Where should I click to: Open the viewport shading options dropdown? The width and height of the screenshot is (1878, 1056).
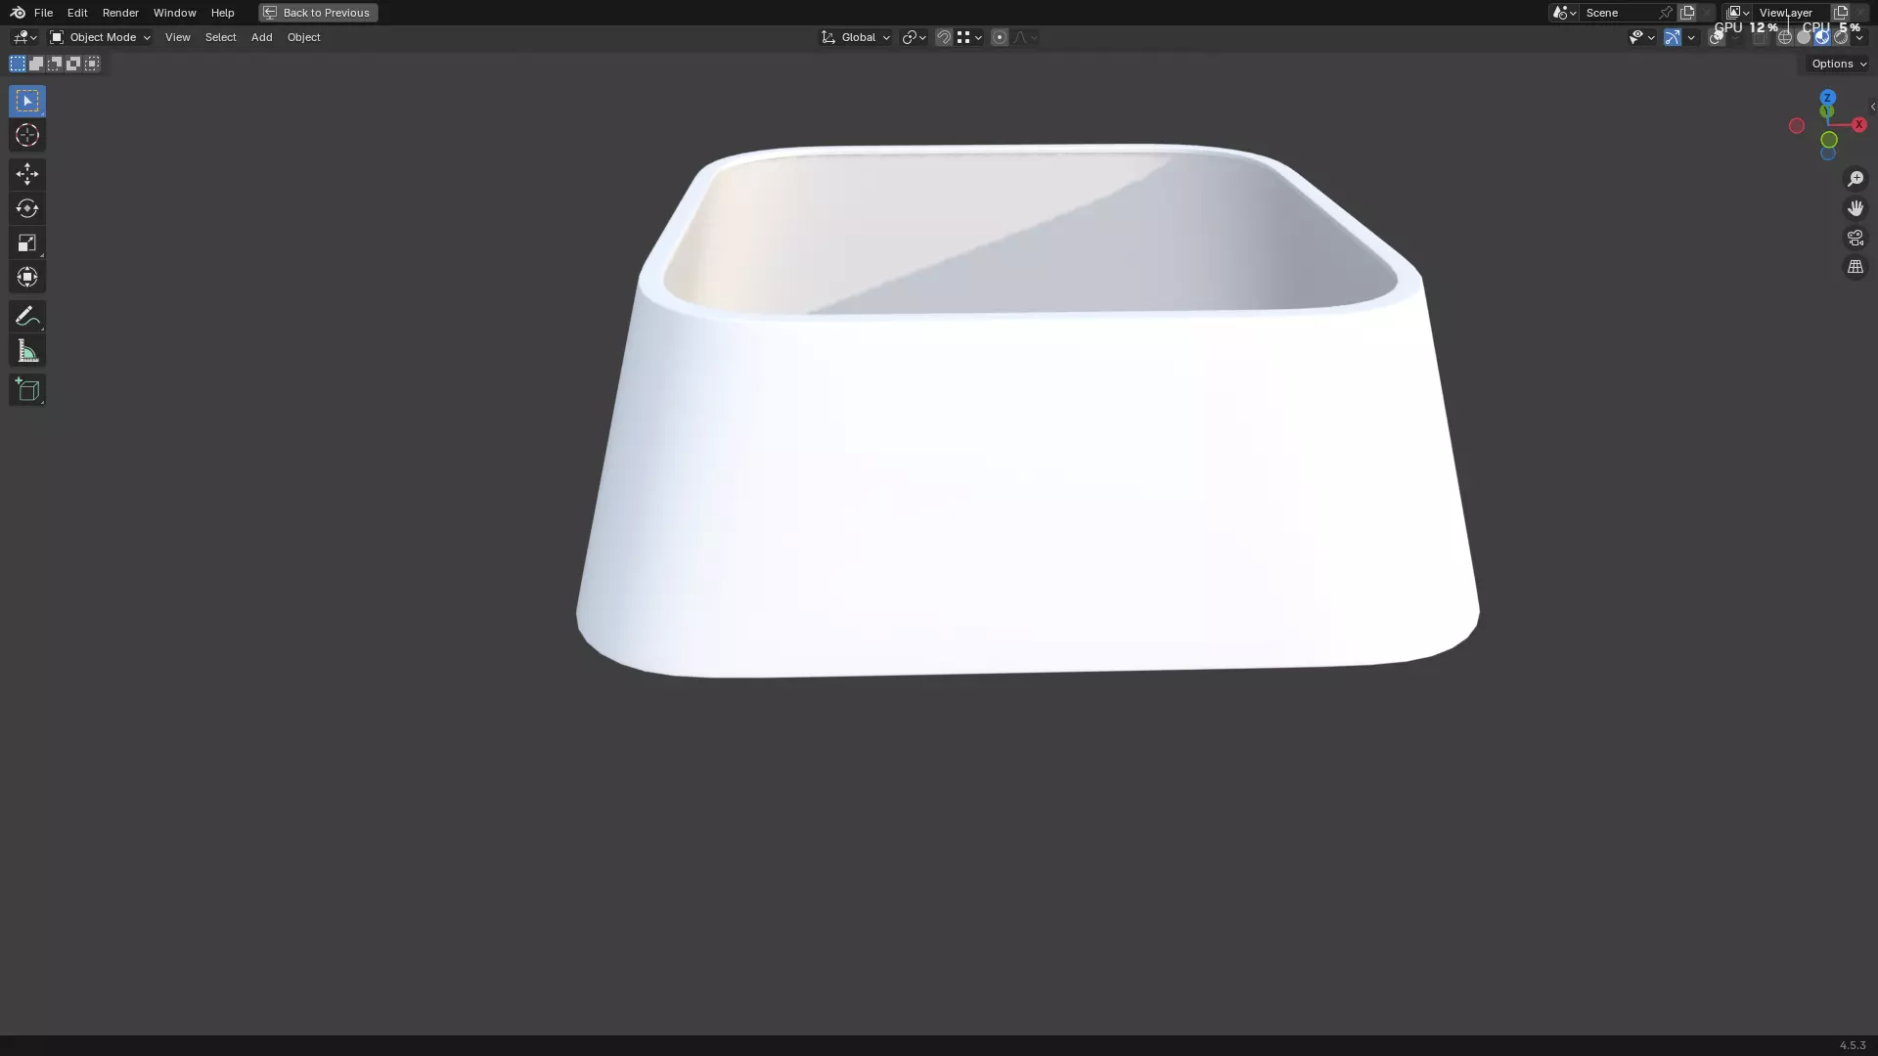[1859, 37]
